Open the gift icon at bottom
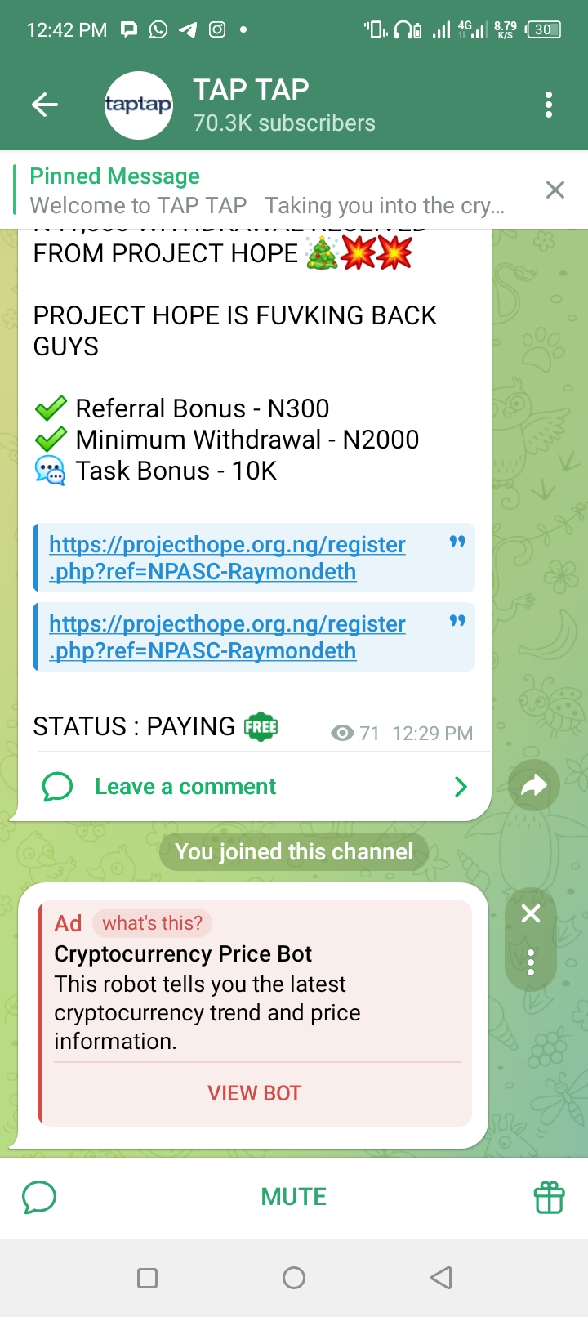Image resolution: width=588 pixels, height=1317 pixels. pos(549,1198)
